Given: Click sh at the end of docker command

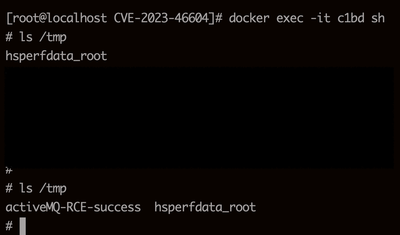Looking at the screenshot, I should [x=378, y=18].
